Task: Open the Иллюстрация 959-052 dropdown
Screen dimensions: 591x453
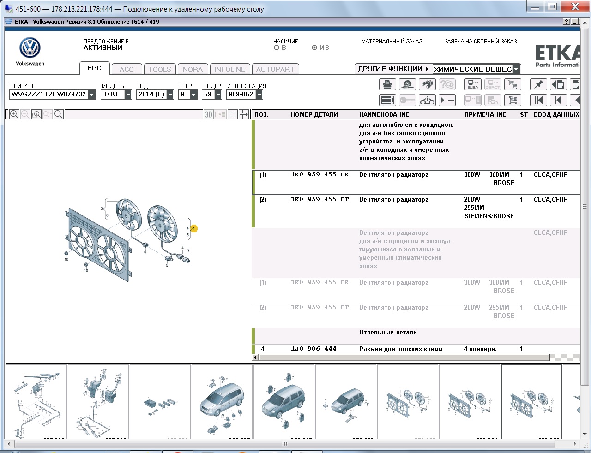Action: [x=259, y=95]
